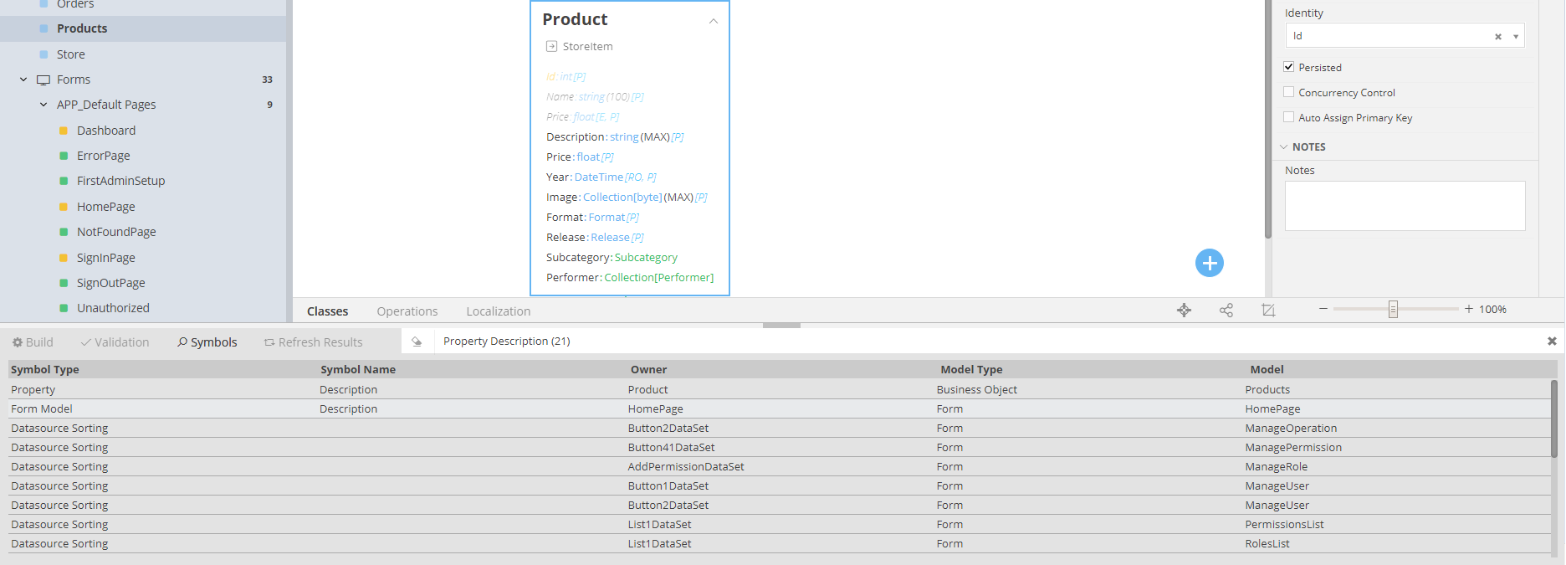
Task: Click the eraser icon beside Property Description
Action: tap(417, 342)
